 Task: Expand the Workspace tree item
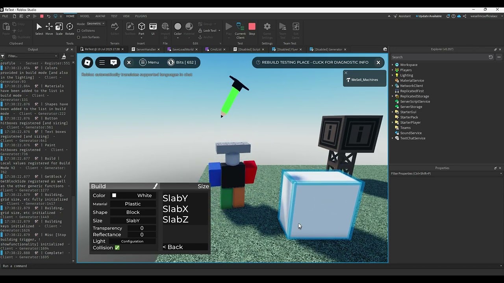pyautogui.click(x=392, y=64)
